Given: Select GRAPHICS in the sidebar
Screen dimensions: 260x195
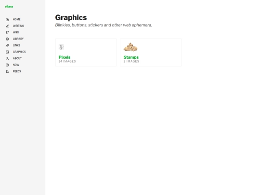Looking at the screenshot, I should (19, 52).
